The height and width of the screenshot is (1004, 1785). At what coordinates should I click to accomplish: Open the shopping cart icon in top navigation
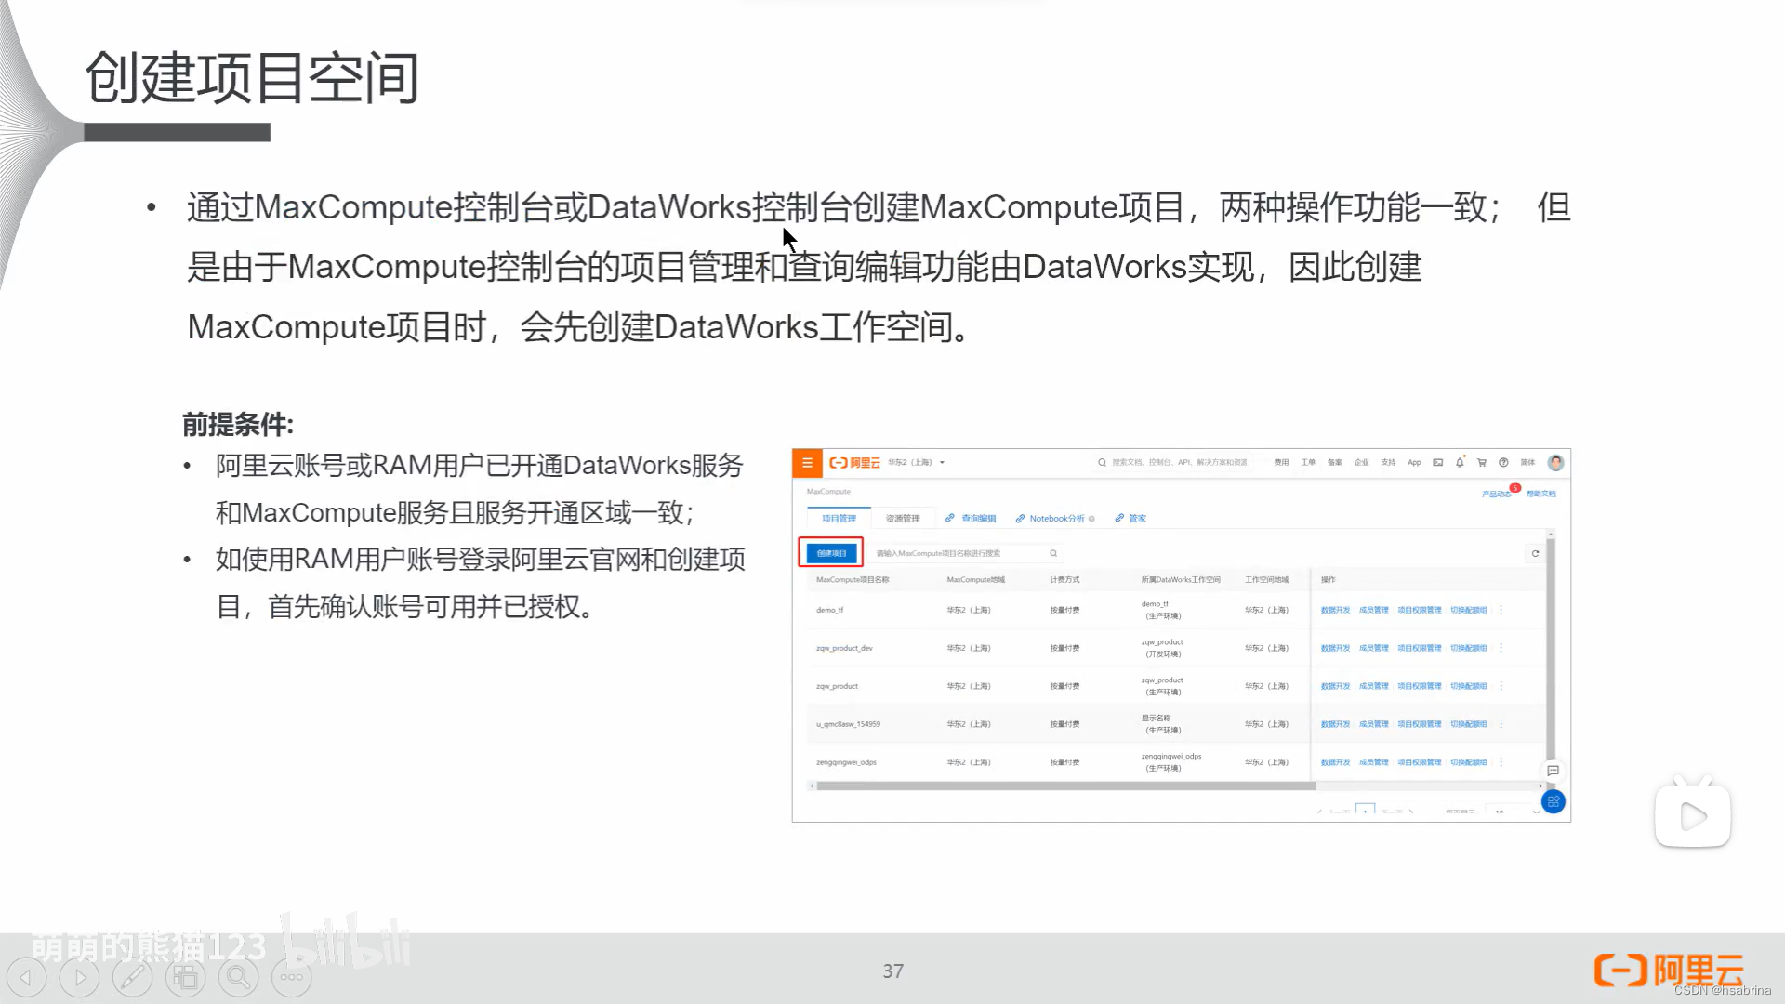(x=1481, y=462)
